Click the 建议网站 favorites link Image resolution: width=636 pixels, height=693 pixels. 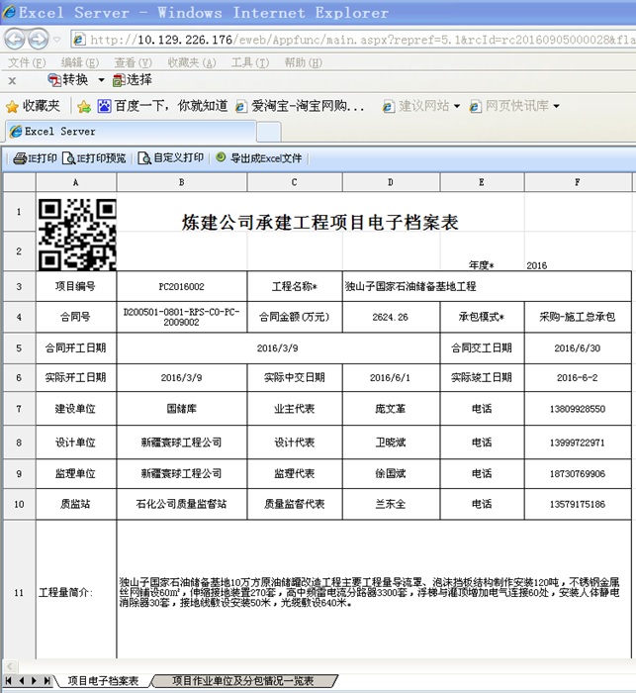[x=415, y=106]
